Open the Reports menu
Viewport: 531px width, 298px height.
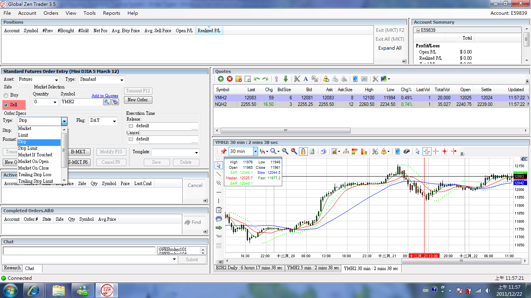[112, 13]
